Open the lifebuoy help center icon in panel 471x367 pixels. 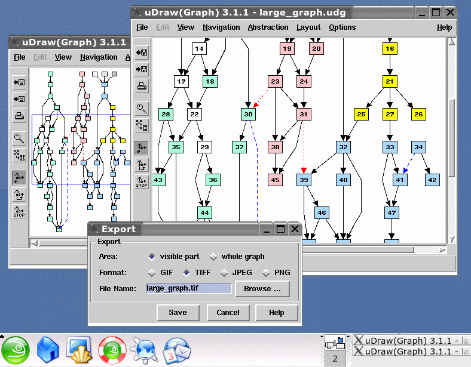[112, 350]
